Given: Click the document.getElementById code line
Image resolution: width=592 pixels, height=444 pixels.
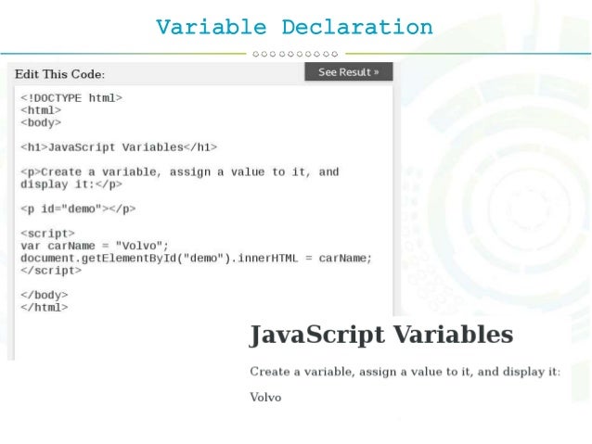Looking at the screenshot, I should click(x=197, y=259).
